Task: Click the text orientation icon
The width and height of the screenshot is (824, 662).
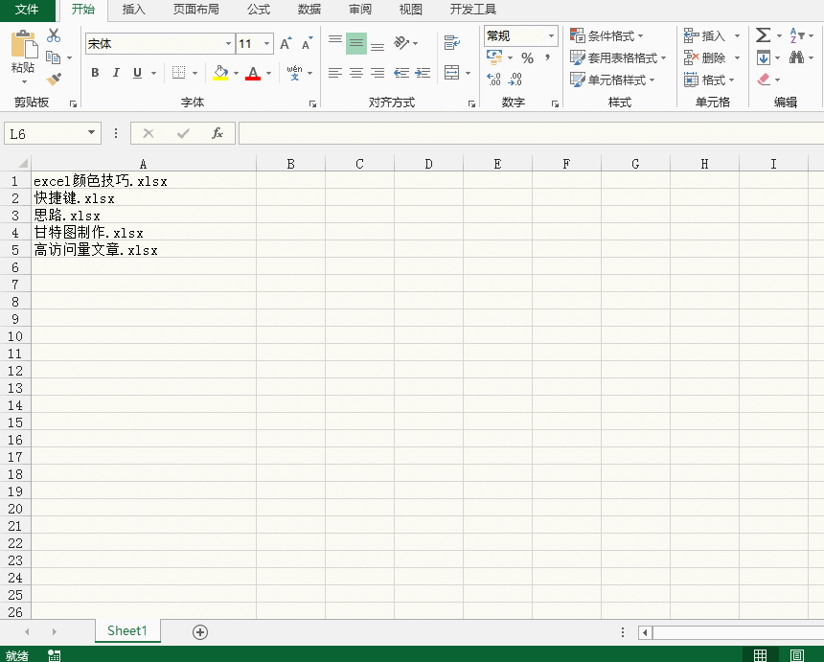Action: [401, 43]
